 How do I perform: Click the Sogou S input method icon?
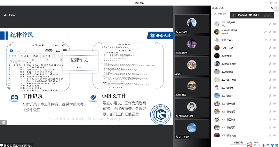click(x=249, y=145)
